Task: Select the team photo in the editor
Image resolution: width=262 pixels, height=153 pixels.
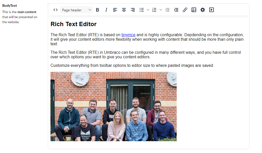Action: pyautogui.click(x=114, y=107)
